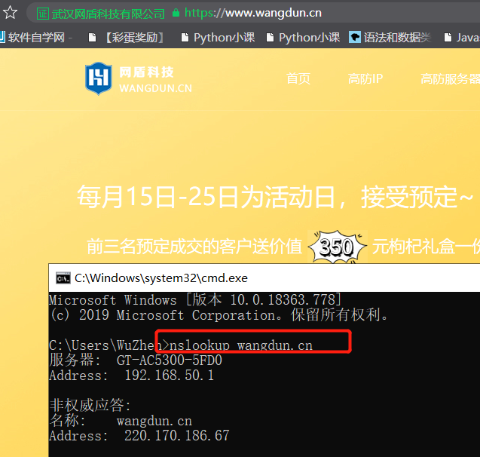The image size is (480, 457).
Task: Click the 名称 value wangdun.cn
Action: pos(154,421)
